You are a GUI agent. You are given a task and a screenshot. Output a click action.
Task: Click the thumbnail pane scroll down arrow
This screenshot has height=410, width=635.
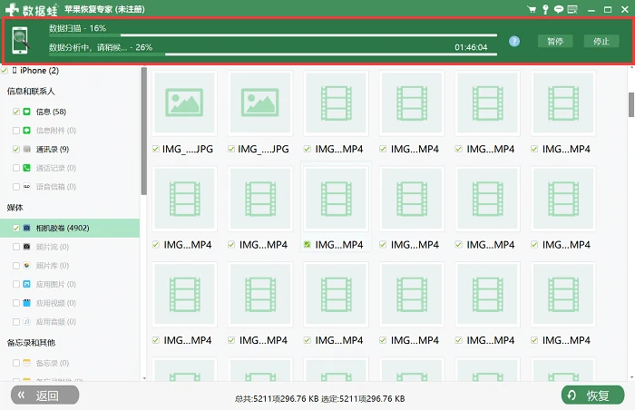click(631, 377)
